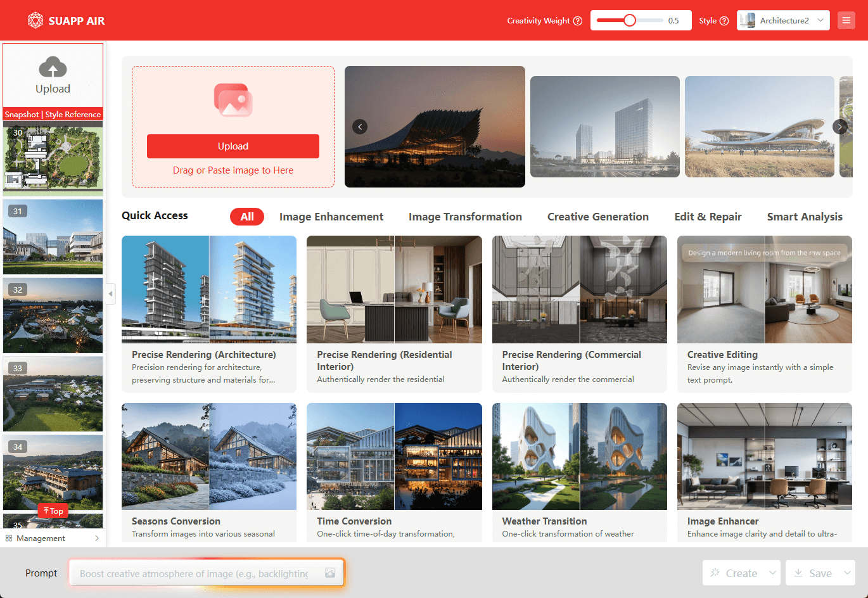The image size is (868, 598).
Task: Click the image attach icon in prompt box
Action: click(330, 573)
